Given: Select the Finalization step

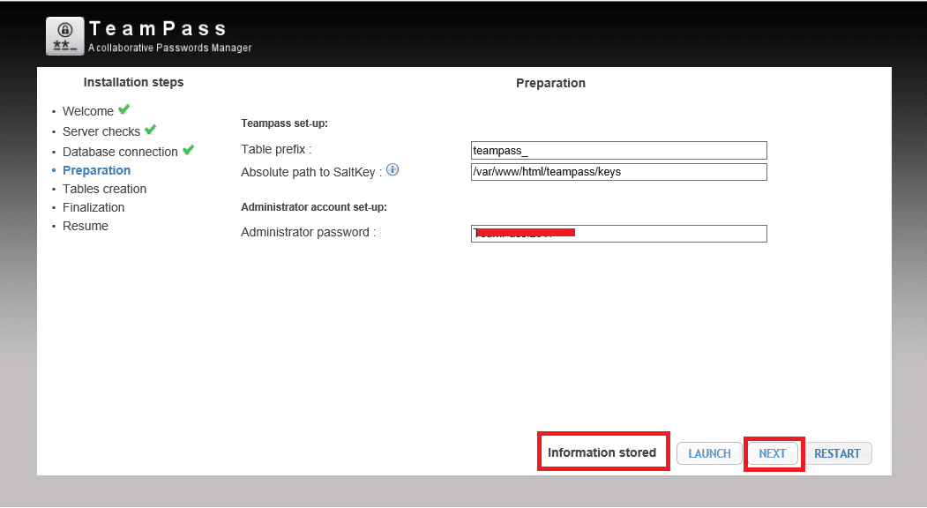Looking at the screenshot, I should pos(93,207).
